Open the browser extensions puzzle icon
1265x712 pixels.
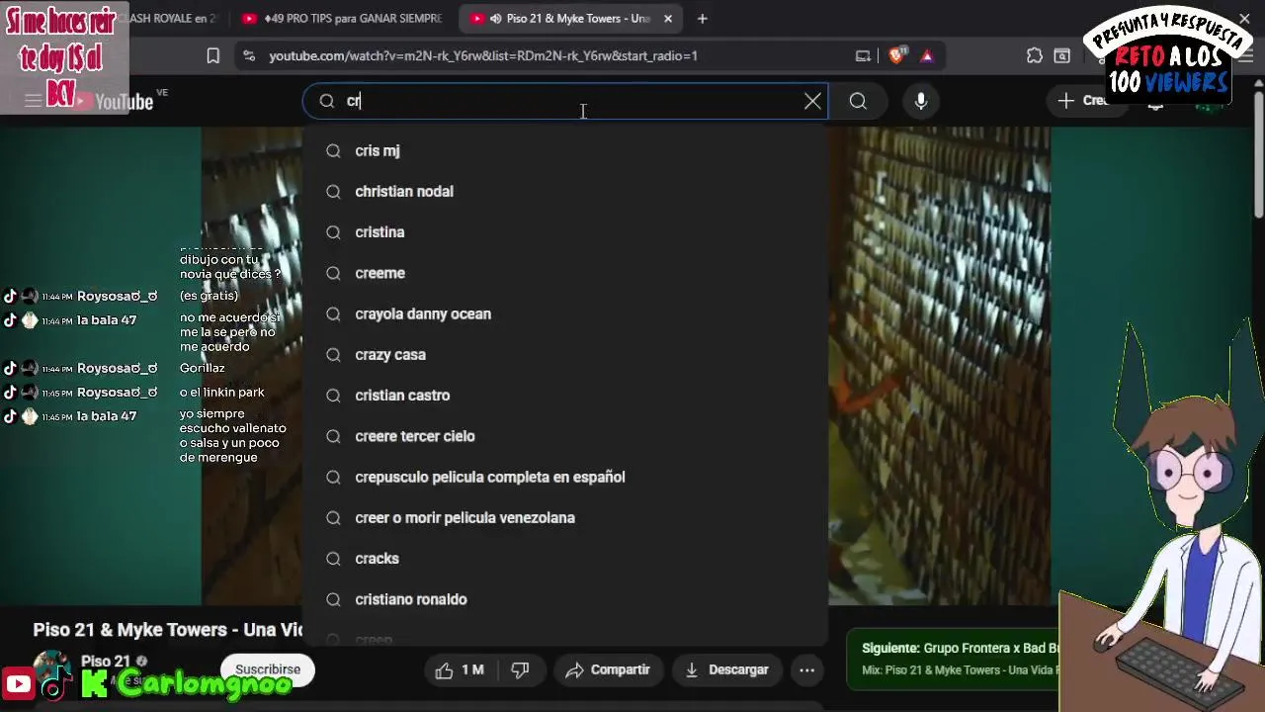tap(1035, 56)
